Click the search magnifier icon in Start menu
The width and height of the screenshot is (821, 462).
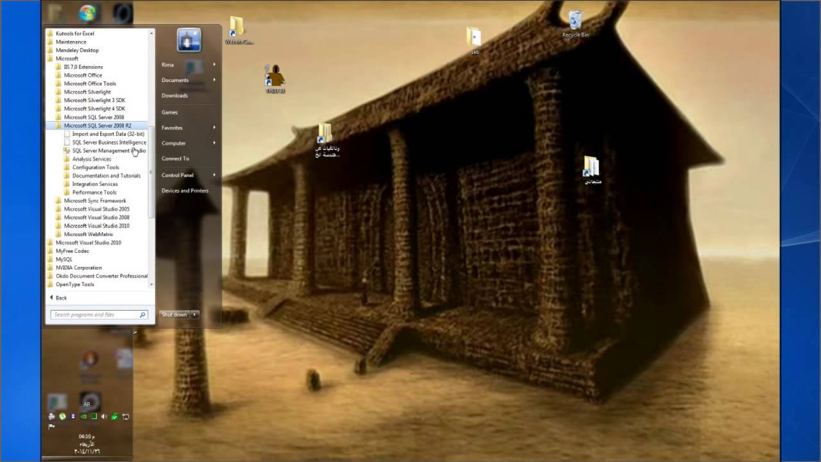pos(142,314)
